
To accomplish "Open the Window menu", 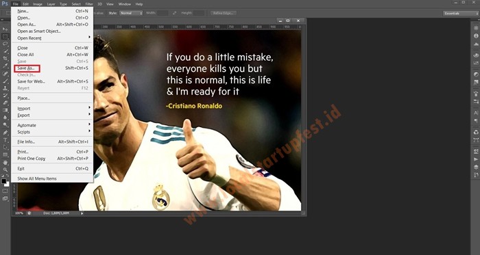I will [x=125, y=4].
